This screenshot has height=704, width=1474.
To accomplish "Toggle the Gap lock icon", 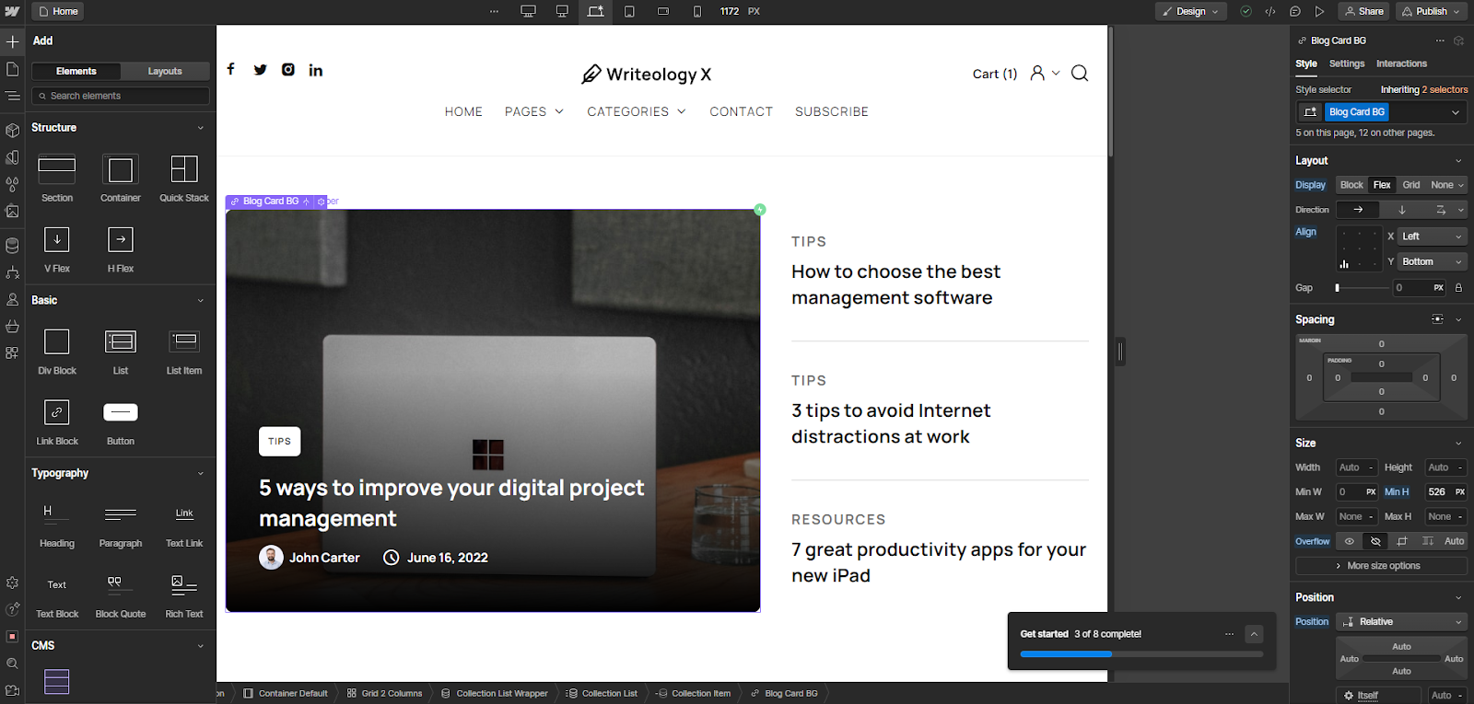I will click(x=1458, y=288).
